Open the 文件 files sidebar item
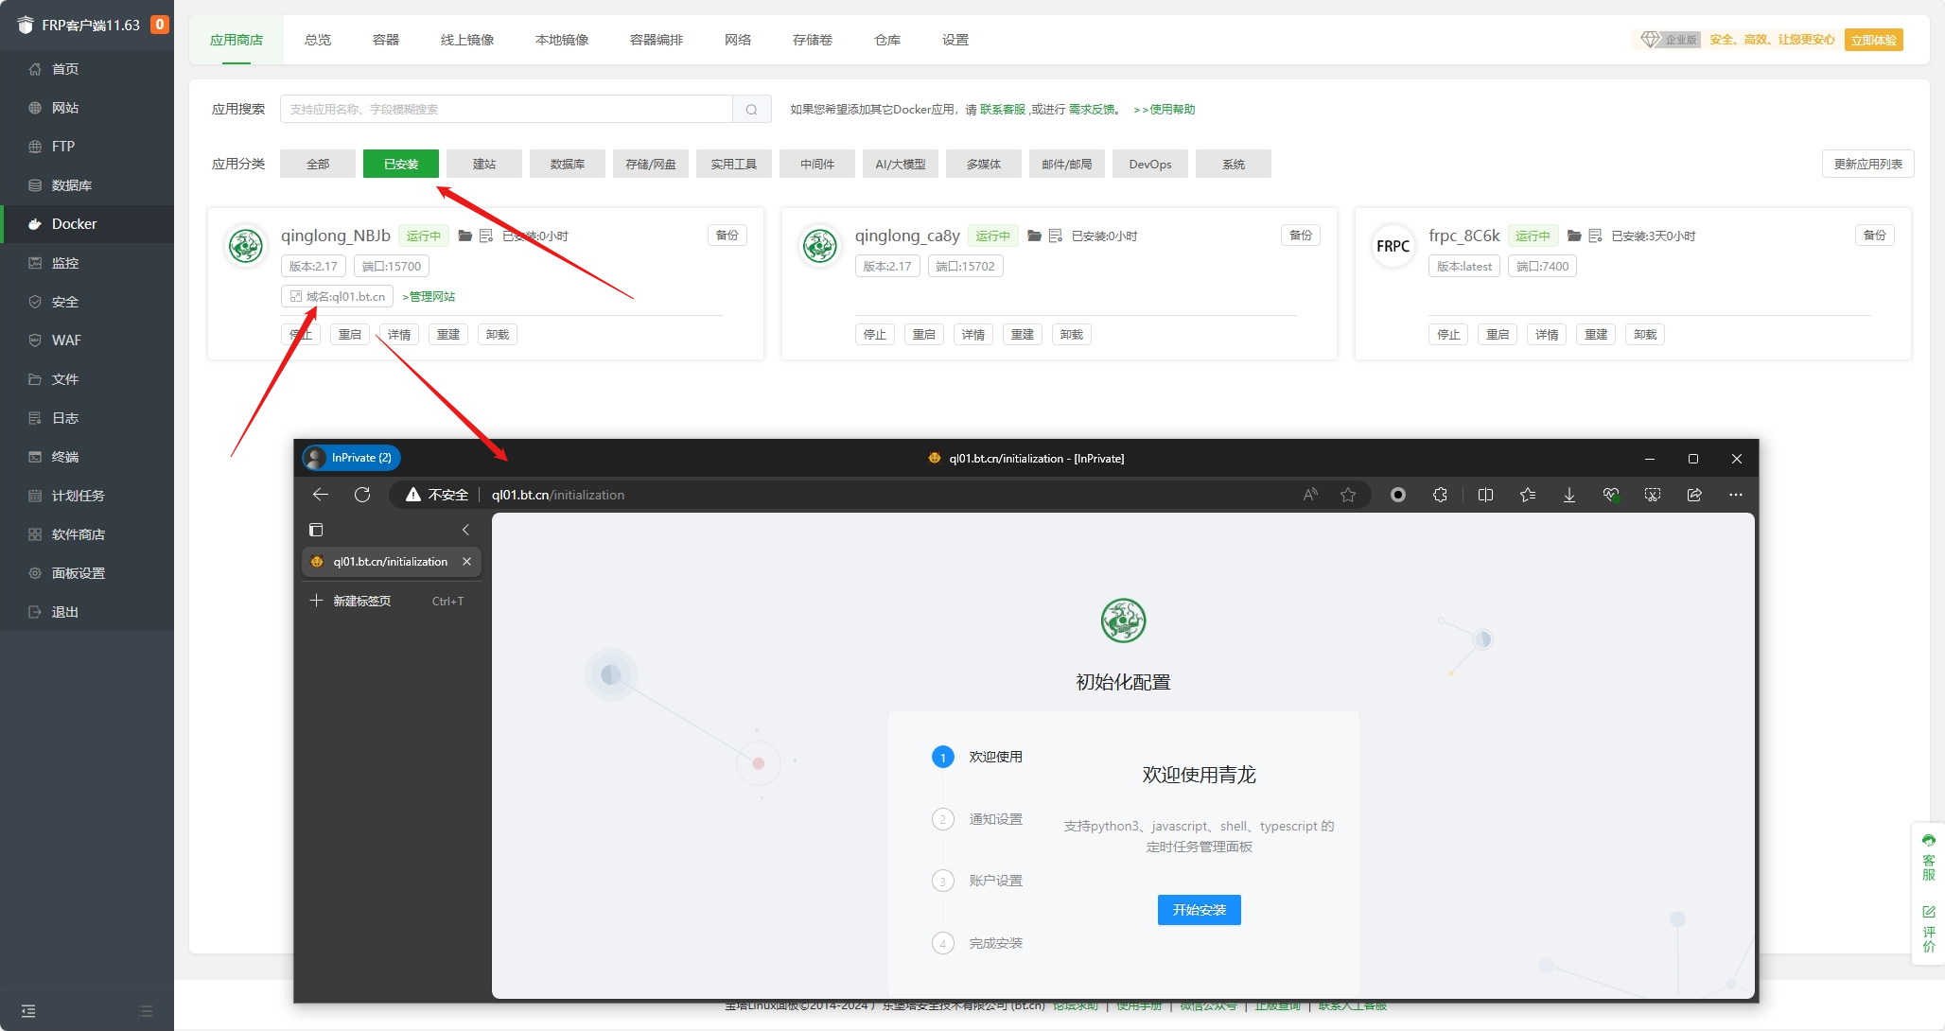Viewport: 1945px width, 1031px height. (87, 379)
